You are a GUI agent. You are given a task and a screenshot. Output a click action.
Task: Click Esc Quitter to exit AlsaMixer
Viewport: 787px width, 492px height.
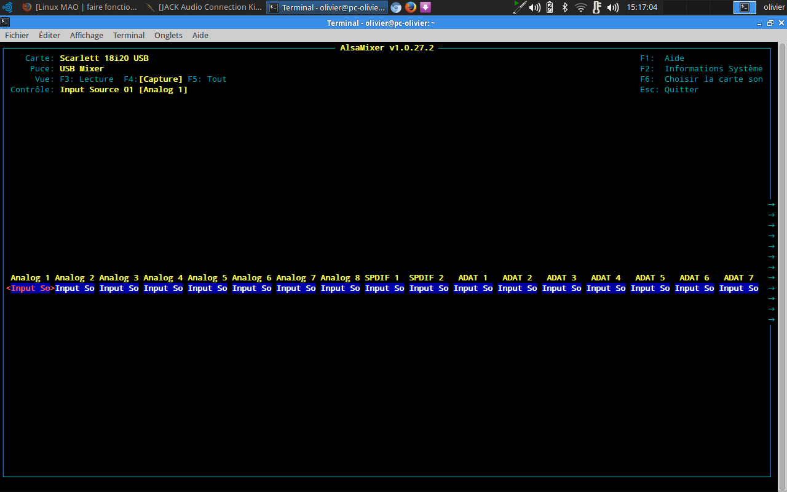[x=670, y=89]
